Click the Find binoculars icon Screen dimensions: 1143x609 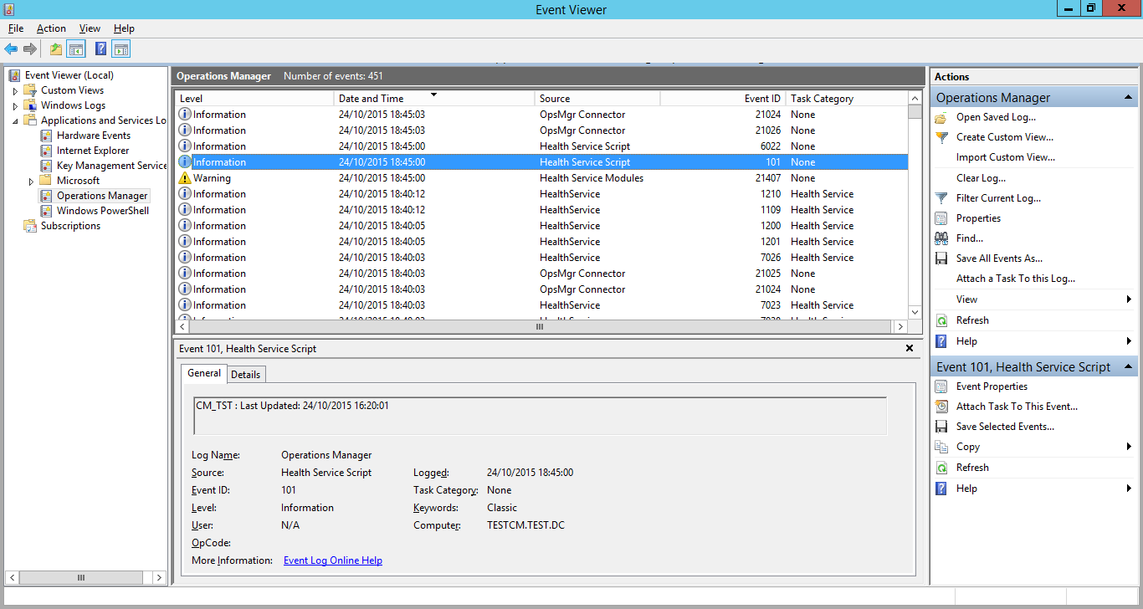[x=941, y=238]
